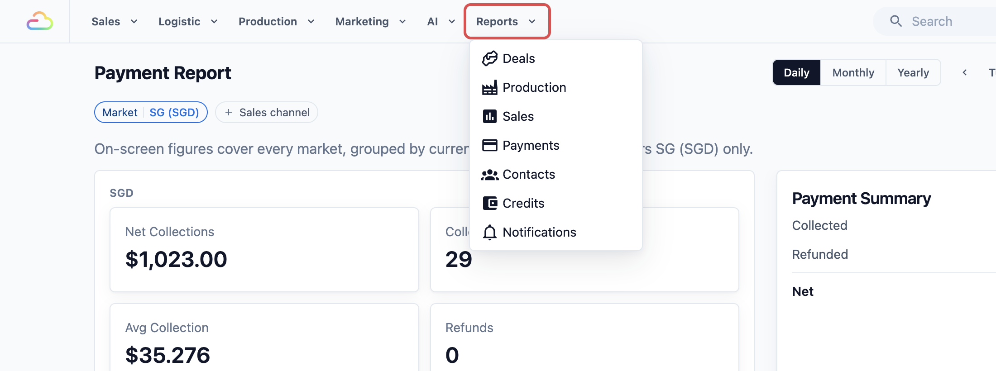Focus the Search input field
This screenshot has height=371, width=996.
[x=934, y=21]
